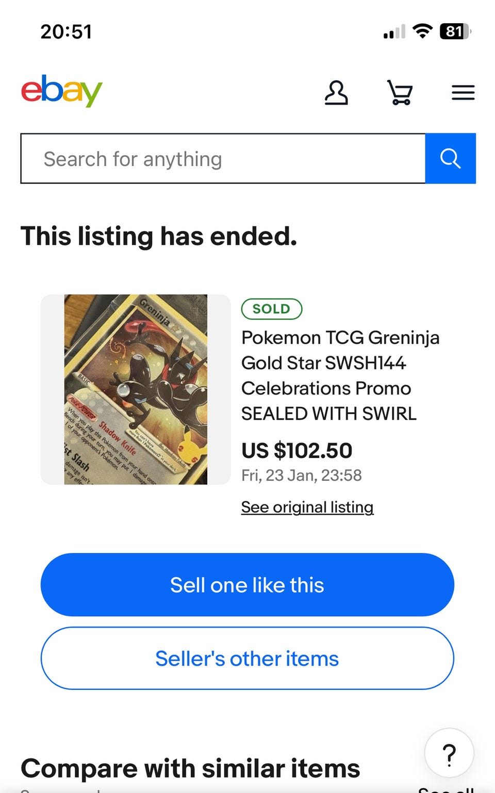Screen dimensions: 495x793
Task: Tap the eBay logo to go home
Action: [61, 91]
